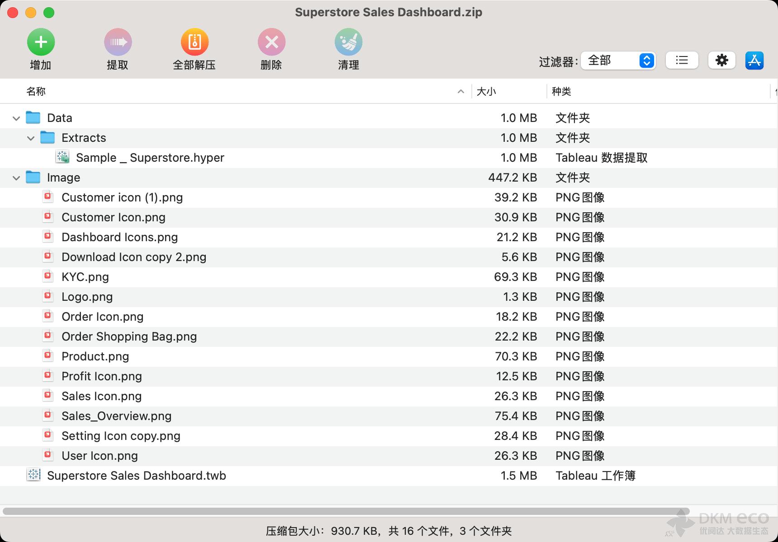Screen dimensions: 778x542
Task: Click the file name Order Shopping Bag.png
Action: (x=129, y=336)
